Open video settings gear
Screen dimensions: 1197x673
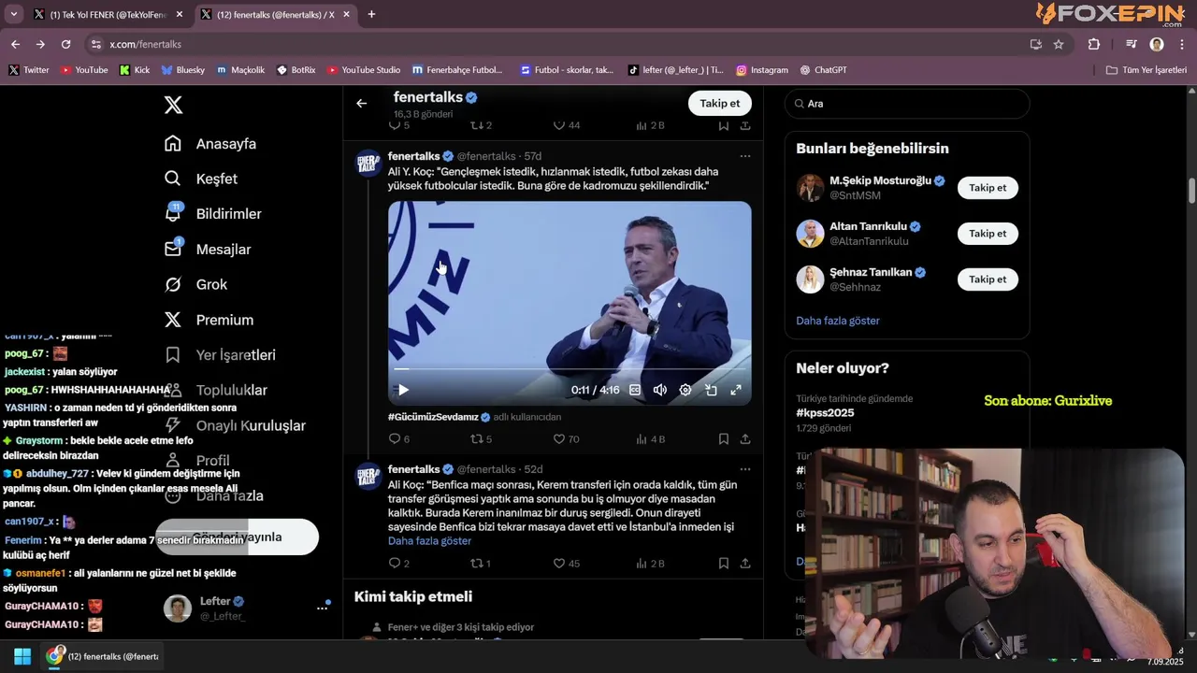coord(685,390)
